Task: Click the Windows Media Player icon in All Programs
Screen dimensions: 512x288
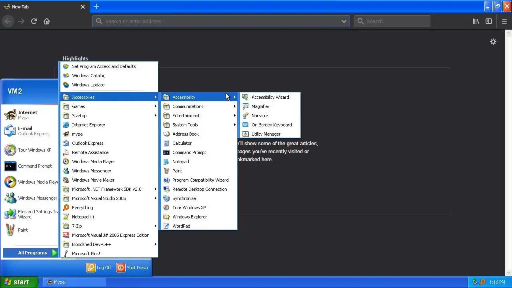Action: (x=66, y=162)
